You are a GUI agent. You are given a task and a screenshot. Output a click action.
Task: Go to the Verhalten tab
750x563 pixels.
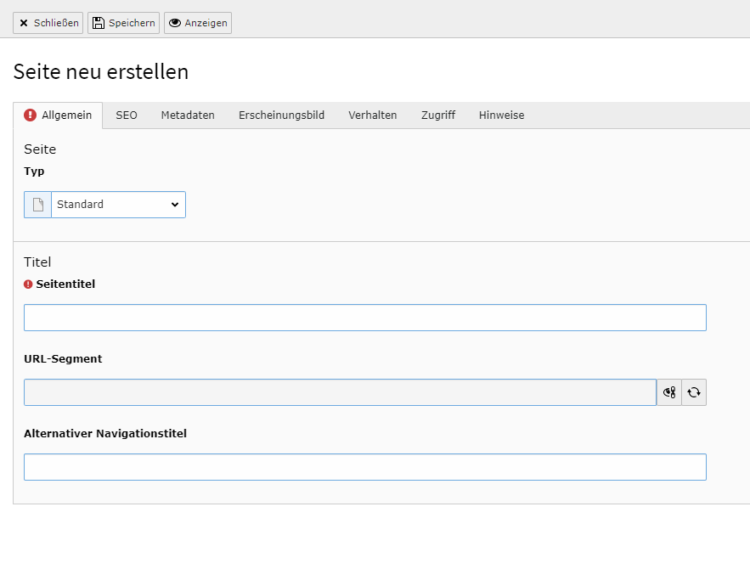(372, 115)
